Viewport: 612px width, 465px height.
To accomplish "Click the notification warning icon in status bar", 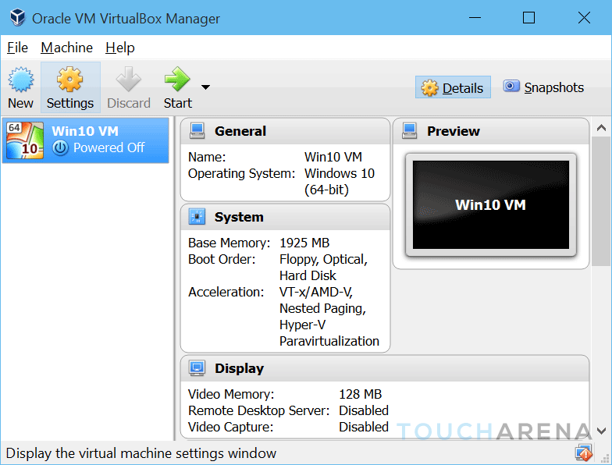I will pyautogui.click(x=584, y=453).
